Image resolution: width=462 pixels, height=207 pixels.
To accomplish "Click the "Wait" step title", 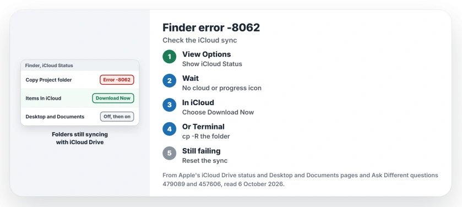I will [191, 78].
